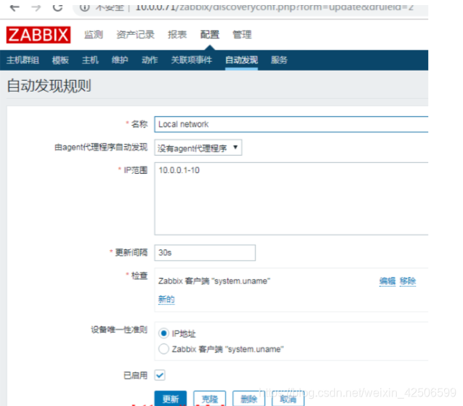Click the 自动发现规则 page heading
The width and height of the screenshot is (463, 406).
[x=49, y=86]
